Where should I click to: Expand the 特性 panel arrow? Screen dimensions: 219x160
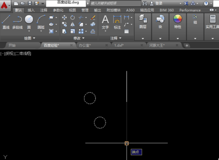tap(178, 39)
